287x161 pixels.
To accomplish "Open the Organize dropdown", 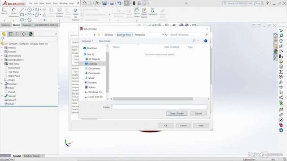I will point(87,41).
